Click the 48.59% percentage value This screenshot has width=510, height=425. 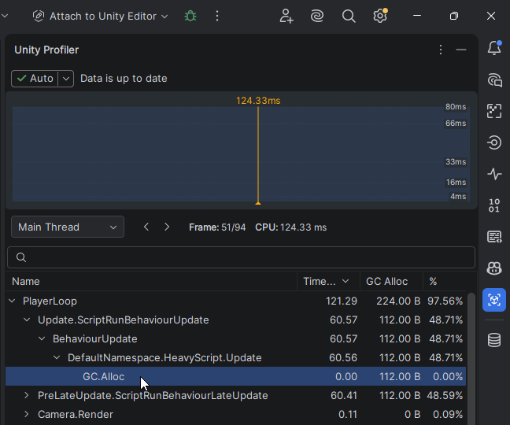(x=445, y=395)
